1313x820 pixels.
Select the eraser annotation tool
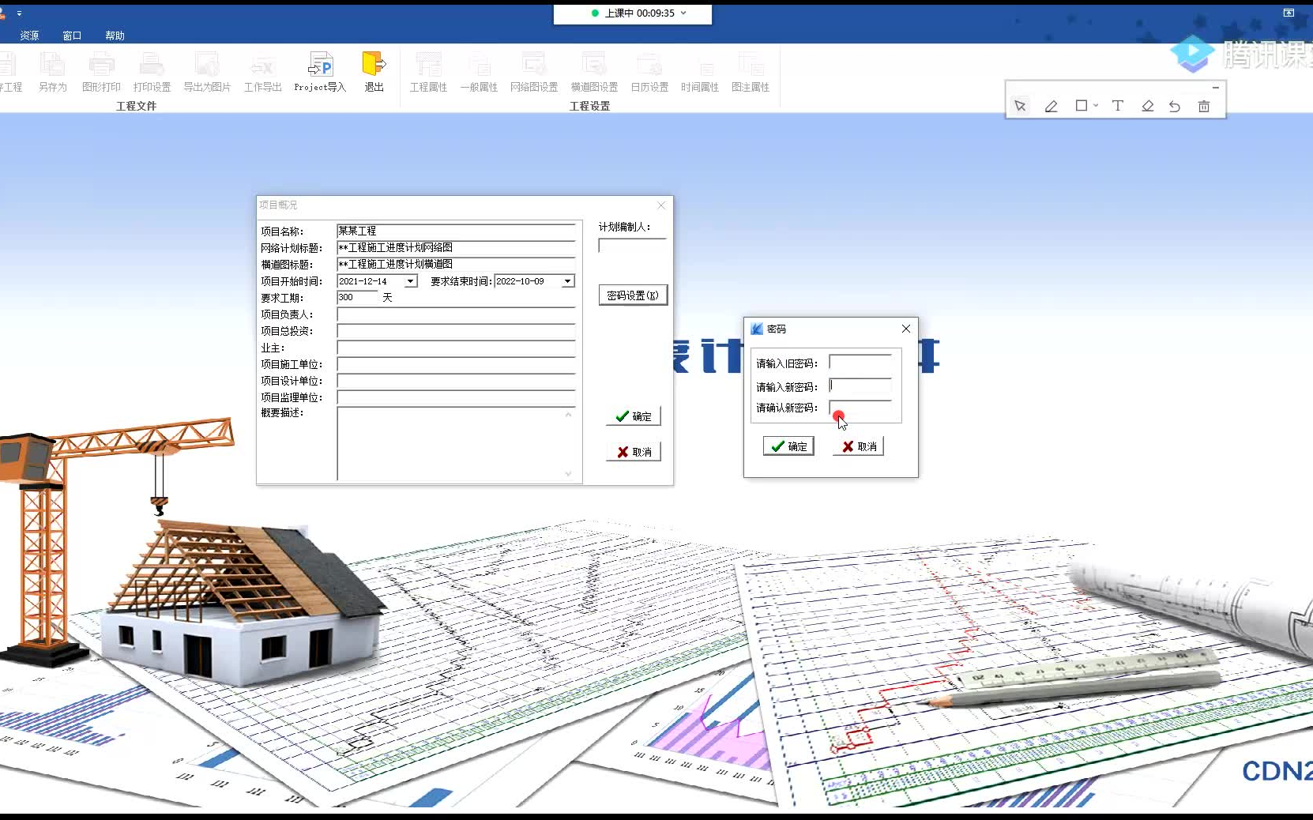point(1147,106)
